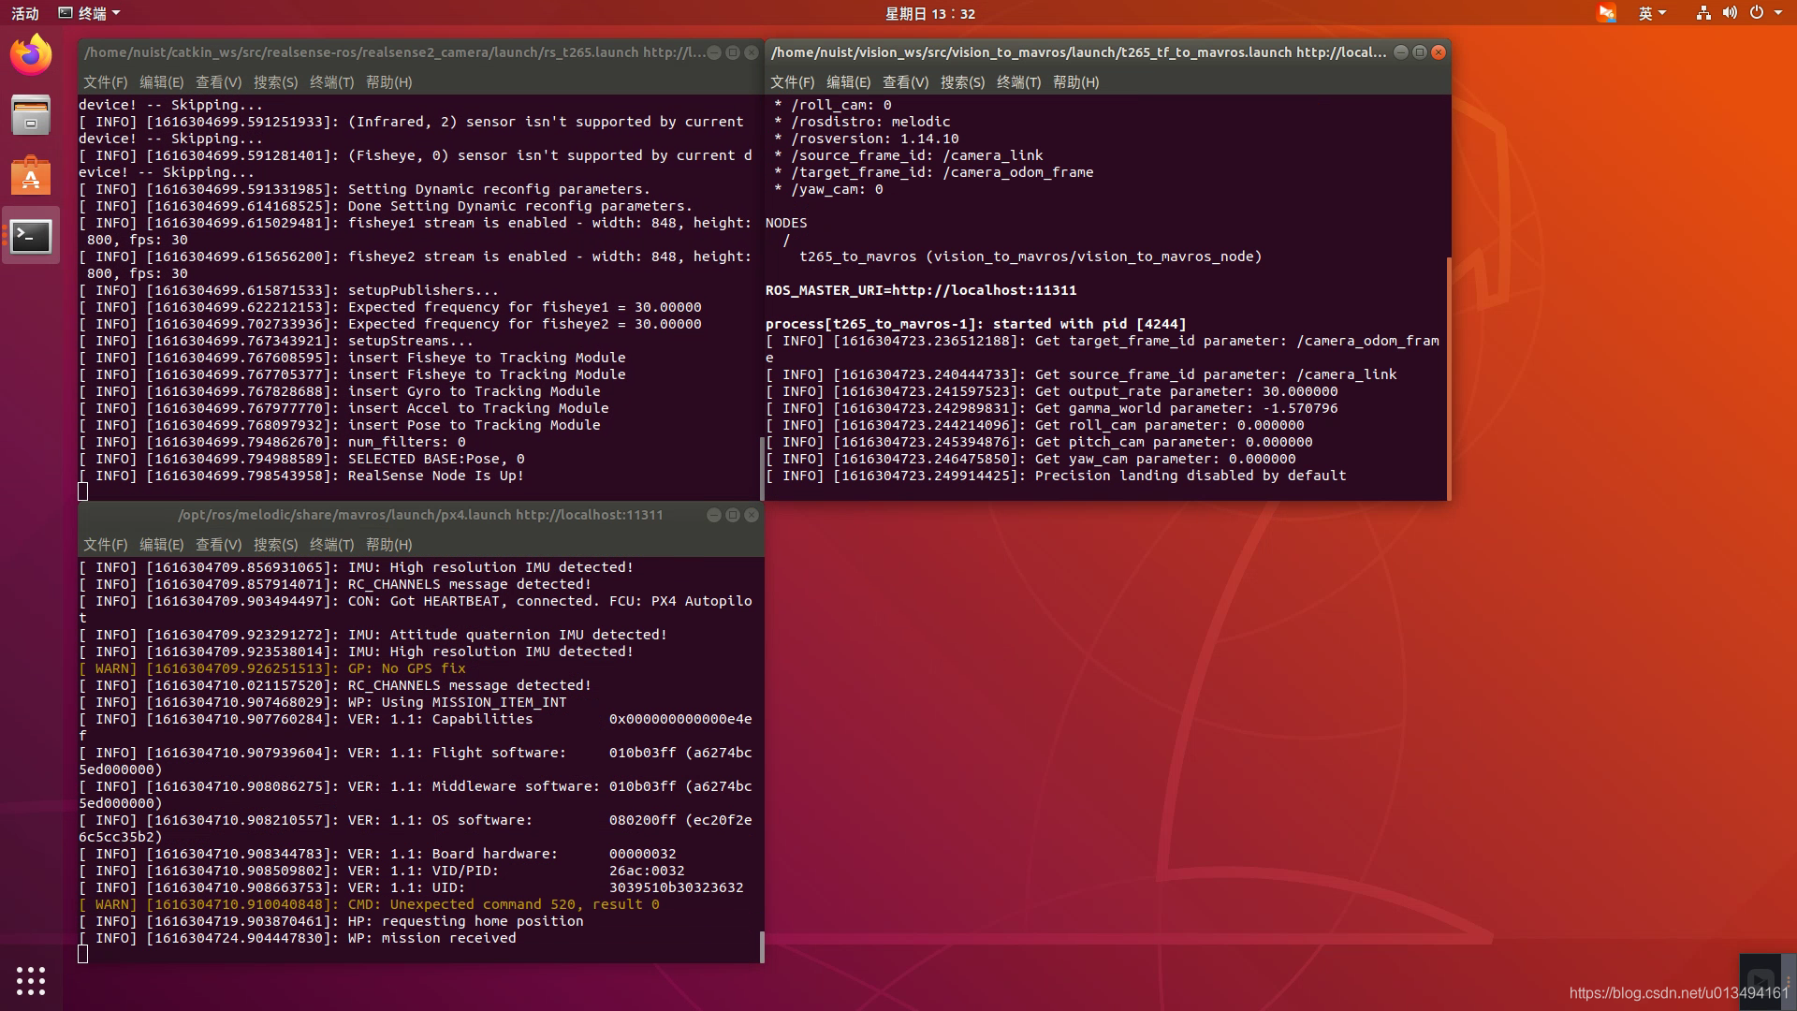The width and height of the screenshot is (1797, 1011).
Task: Close the px4.launch terminal window
Action: [x=751, y=515]
